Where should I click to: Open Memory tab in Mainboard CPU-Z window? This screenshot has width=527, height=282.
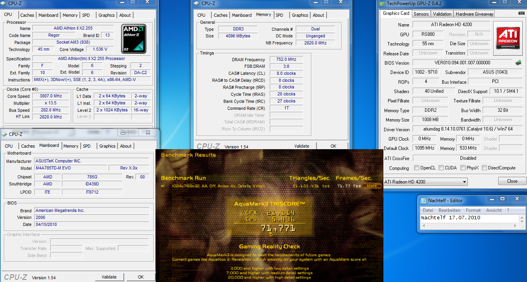coord(71,146)
